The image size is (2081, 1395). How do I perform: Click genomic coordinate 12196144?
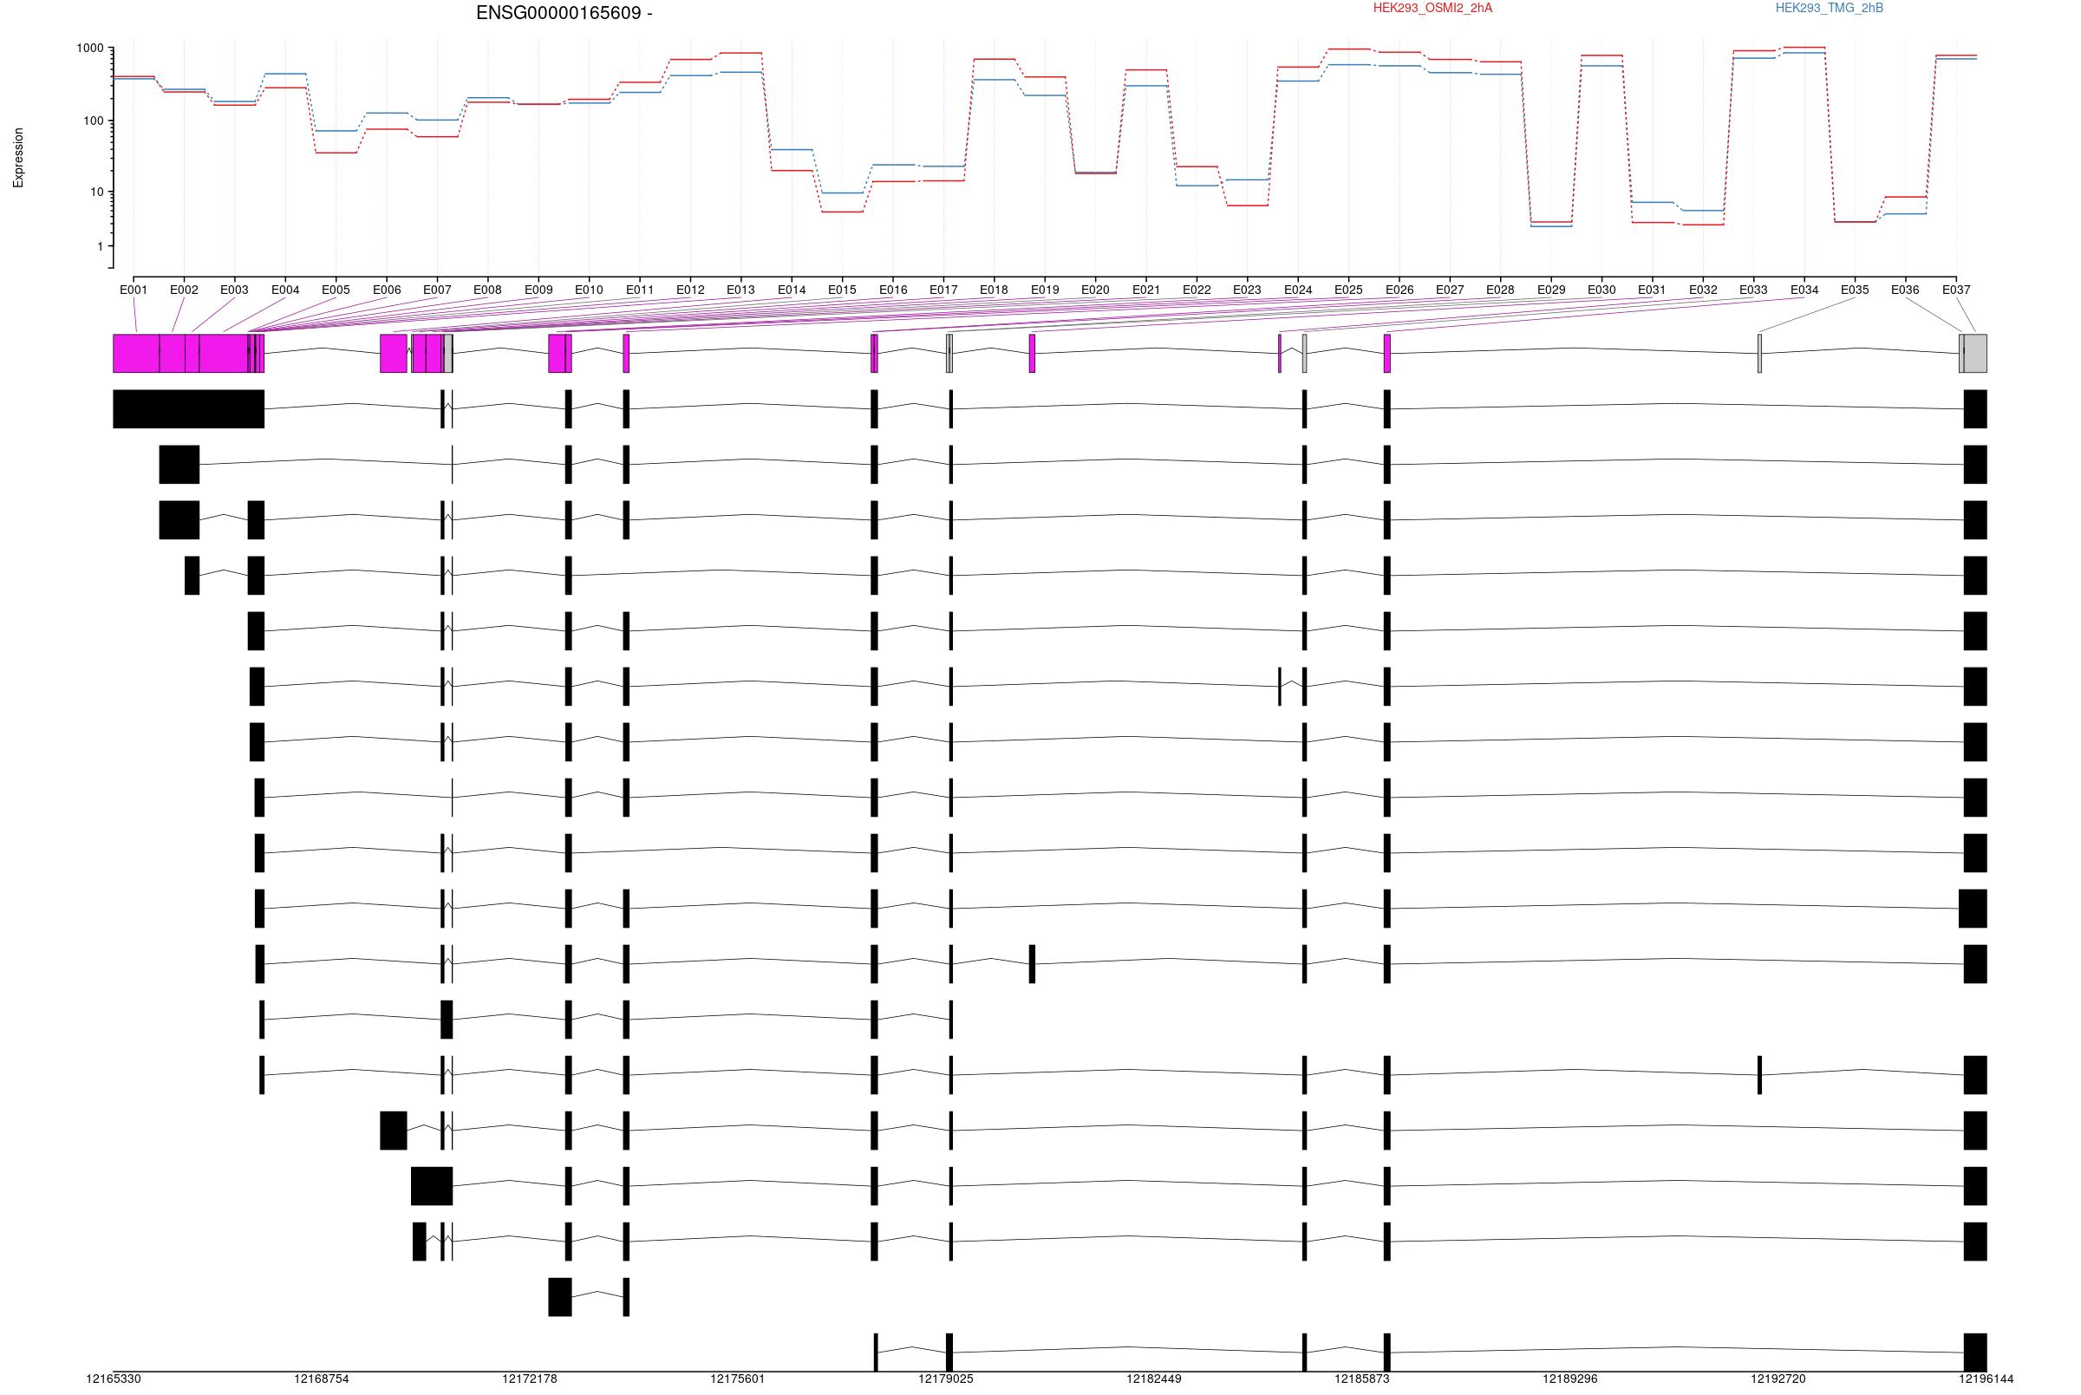tap(1986, 1380)
